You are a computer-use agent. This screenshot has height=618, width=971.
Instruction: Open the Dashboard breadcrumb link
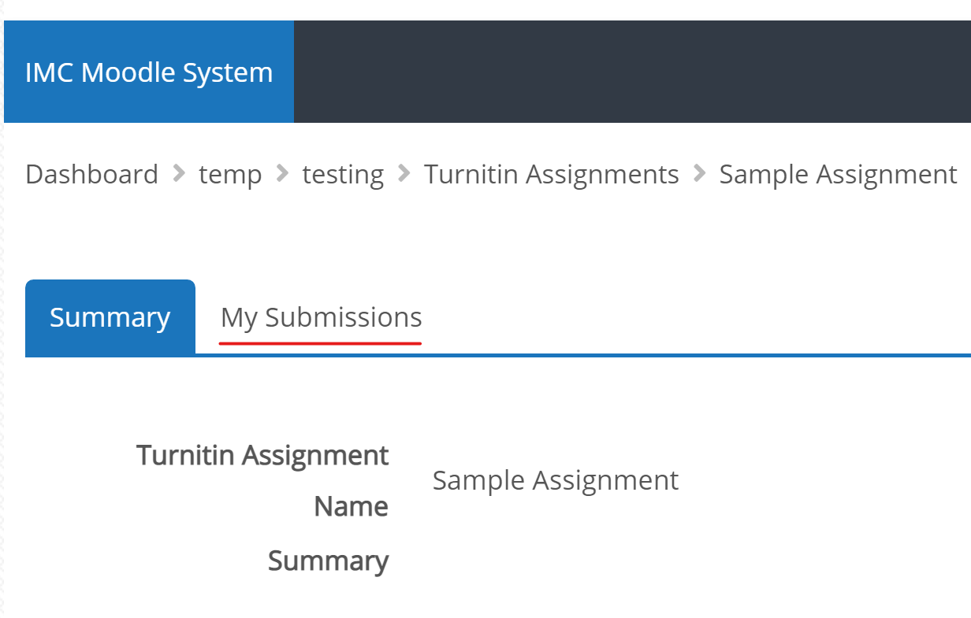point(91,174)
